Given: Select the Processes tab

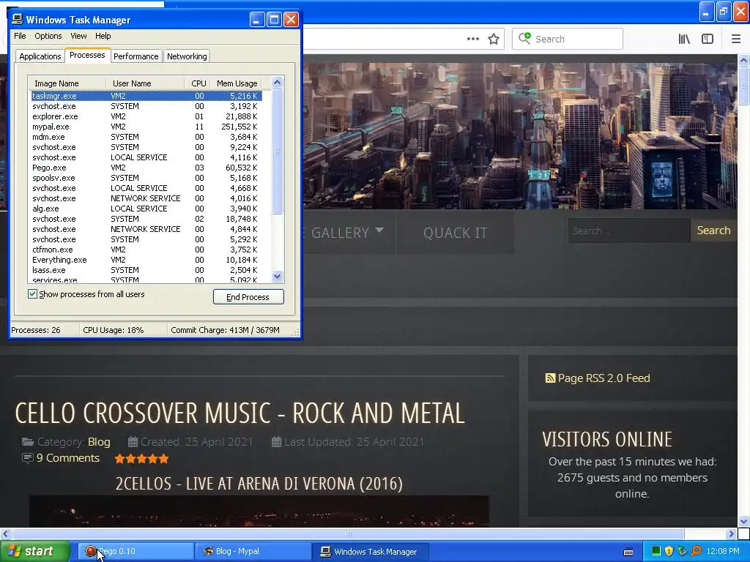Looking at the screenshot, I should click(x=87, y=55).
